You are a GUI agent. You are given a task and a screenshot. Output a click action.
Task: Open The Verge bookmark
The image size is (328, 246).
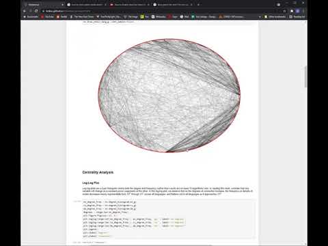131,16
